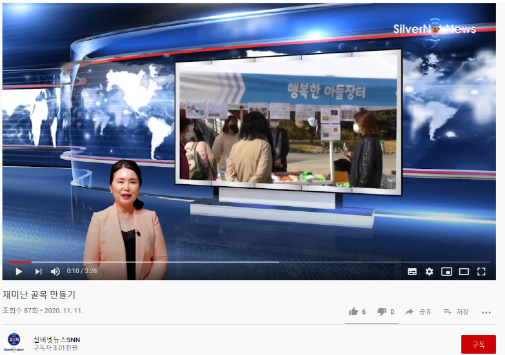Viewport: 505px width, 355px height.
Task: Play the video
Action: click(19, 271)
